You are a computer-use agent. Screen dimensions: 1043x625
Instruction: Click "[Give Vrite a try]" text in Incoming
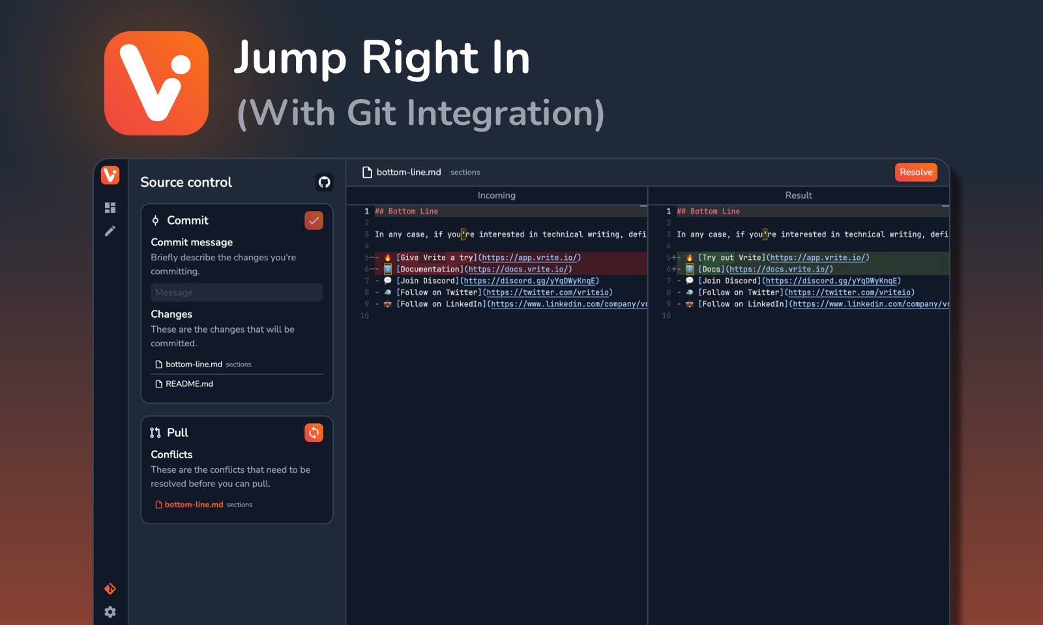click(x=437, y=258)
